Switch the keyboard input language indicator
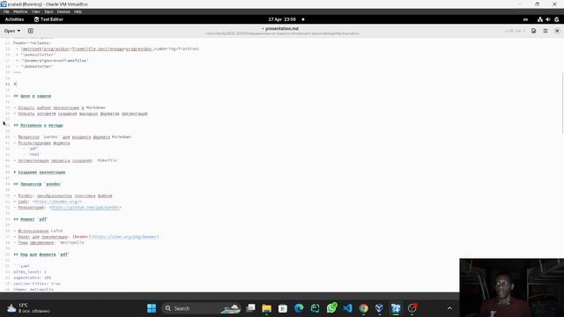This screenshot has width=564, height=317. pos(525,19)
